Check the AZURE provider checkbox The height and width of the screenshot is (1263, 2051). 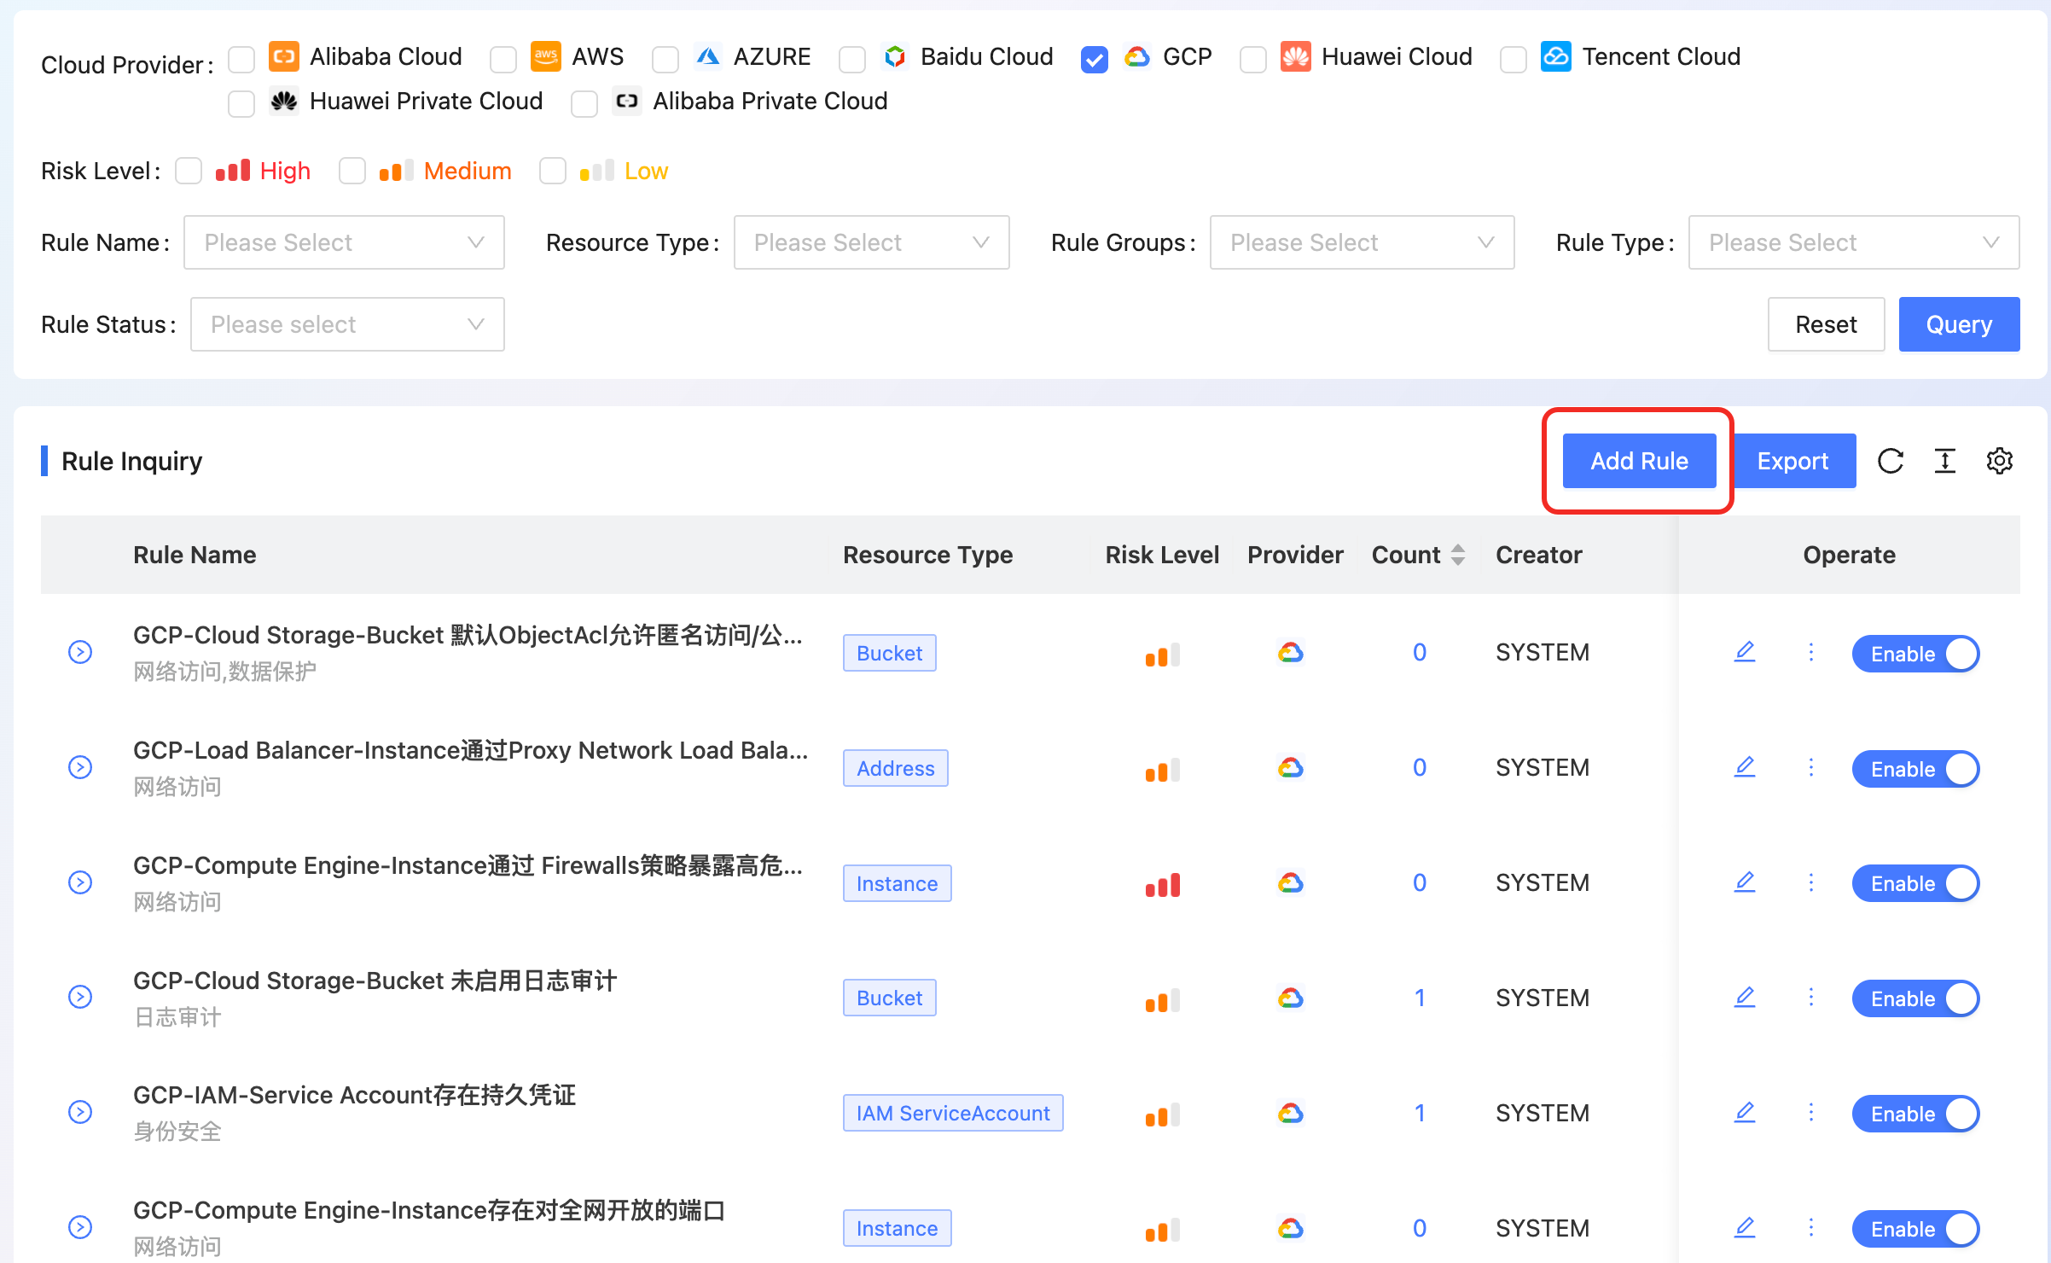pyautogui.click(x=665, y=59)
